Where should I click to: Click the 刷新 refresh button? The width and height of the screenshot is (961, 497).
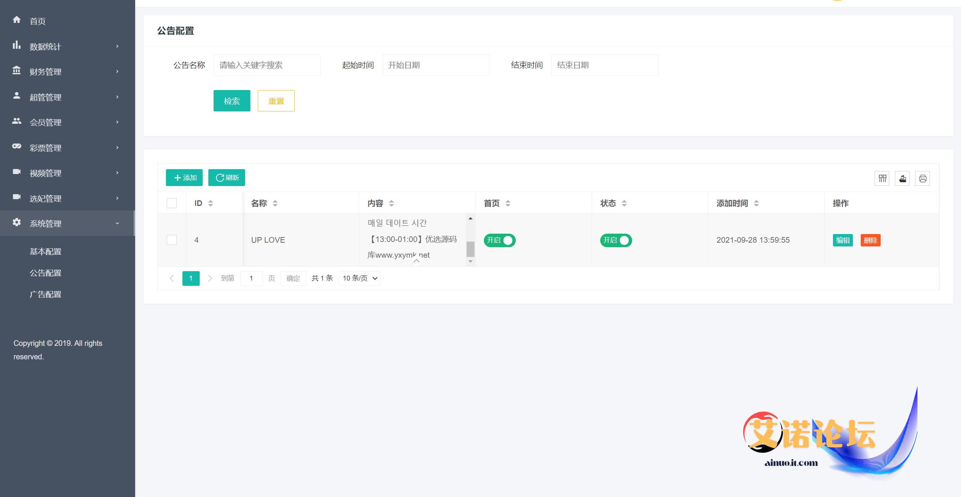click(227, 178)
